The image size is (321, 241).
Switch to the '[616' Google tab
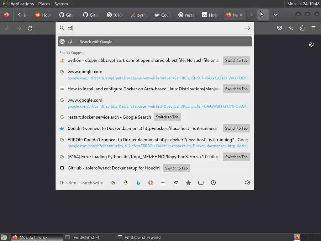115,15
